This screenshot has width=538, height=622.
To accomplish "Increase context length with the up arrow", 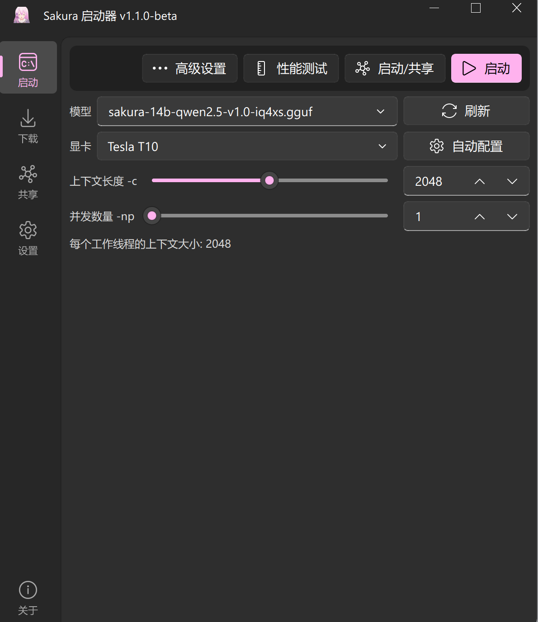I will tap(480, 181).
